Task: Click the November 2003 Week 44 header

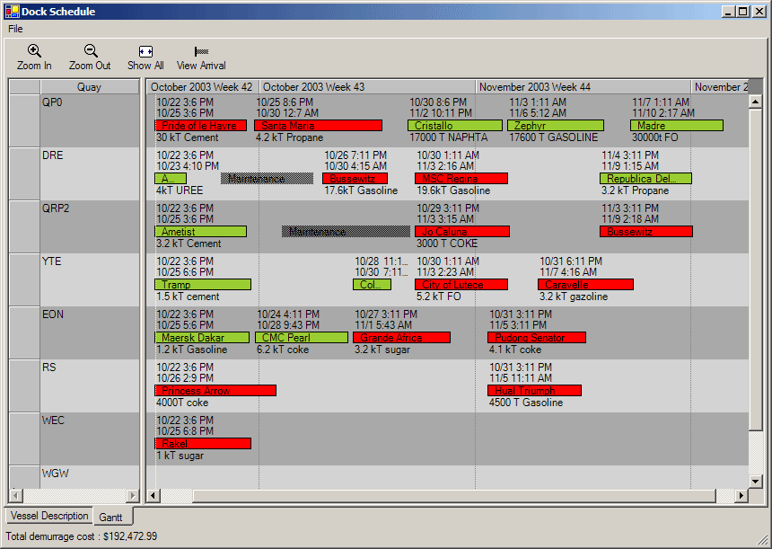Action: 583,87
